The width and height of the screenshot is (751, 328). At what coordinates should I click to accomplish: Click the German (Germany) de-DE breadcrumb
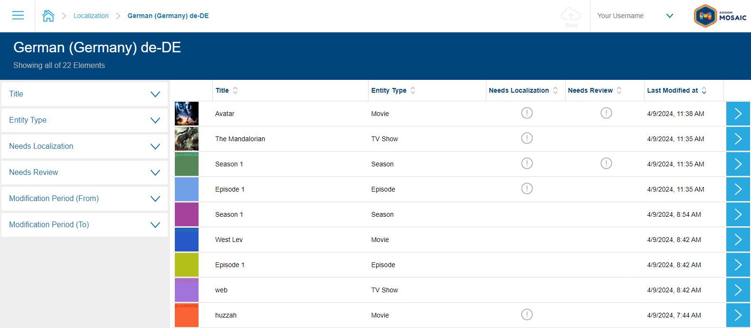pyautogui.click(x=168, y=16)
